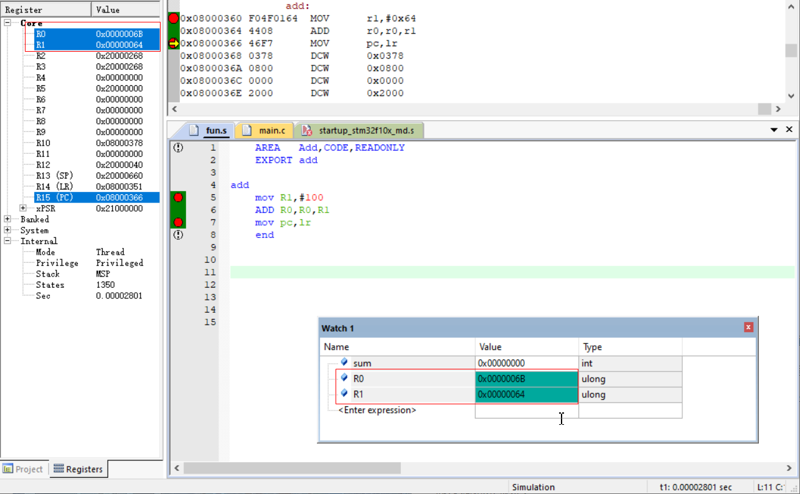This screenshot has height=494, width=800.
Task: Click the warning marker beside line 1
Action: click(x=178, y=148)
